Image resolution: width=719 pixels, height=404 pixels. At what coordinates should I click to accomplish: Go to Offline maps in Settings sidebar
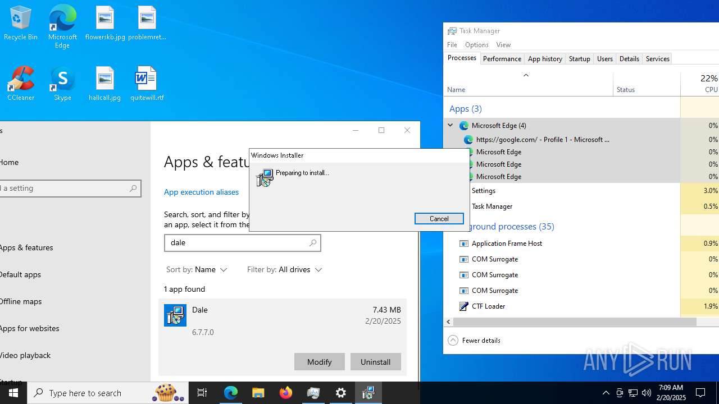pos(21,301)
